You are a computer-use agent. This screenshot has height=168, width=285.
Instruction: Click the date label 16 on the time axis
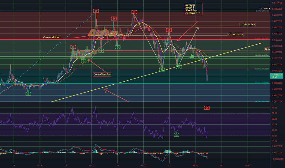click(x=118, y=166)
